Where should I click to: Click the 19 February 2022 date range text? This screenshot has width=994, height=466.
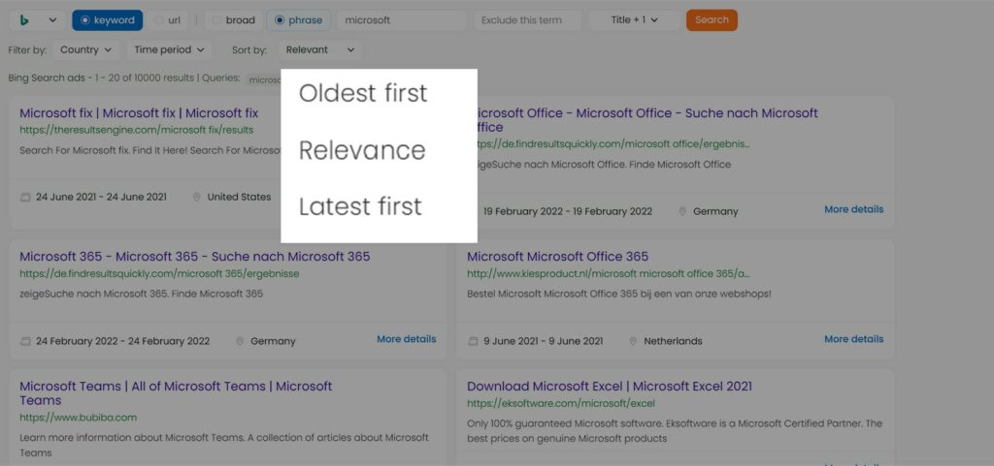567,212
